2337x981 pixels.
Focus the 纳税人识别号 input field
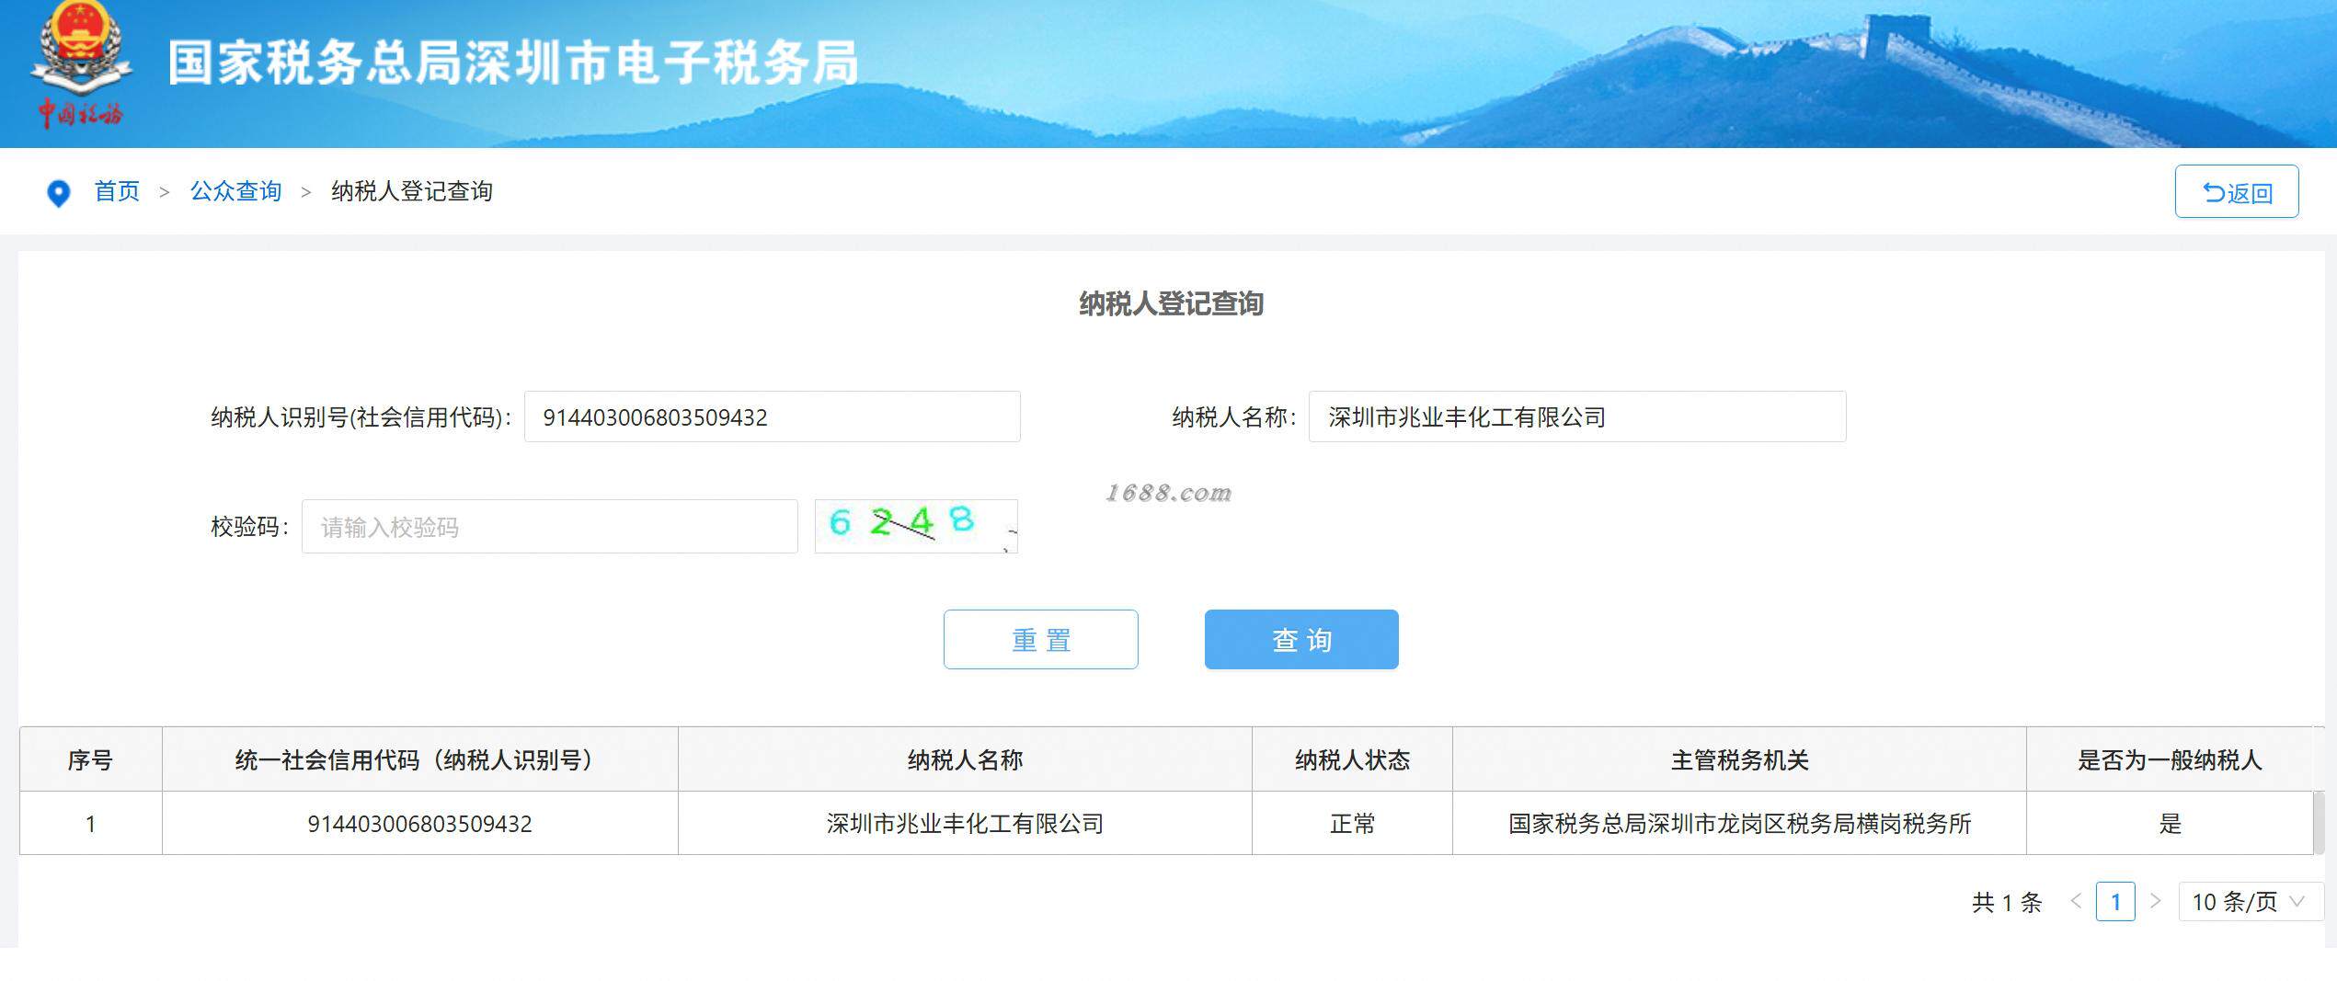tap(772, 417)
